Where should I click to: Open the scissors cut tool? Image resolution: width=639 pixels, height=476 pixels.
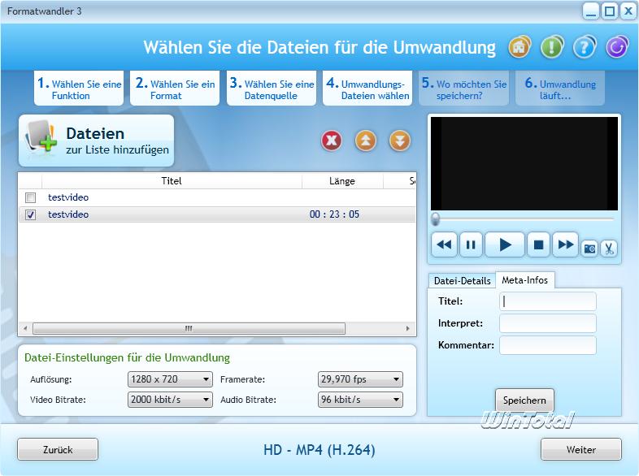(609, 248)
